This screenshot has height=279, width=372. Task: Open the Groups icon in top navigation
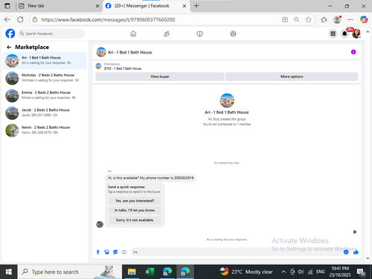click(233, 33)
